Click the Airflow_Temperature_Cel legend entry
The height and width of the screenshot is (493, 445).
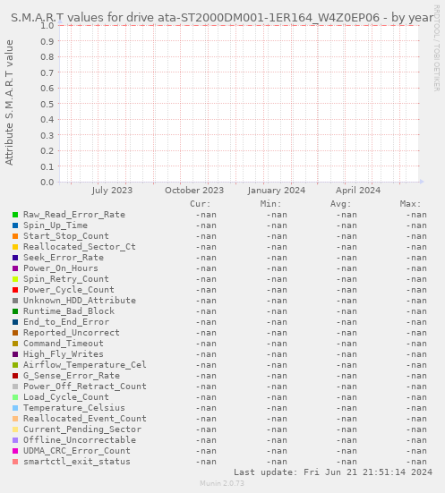tap(85, 365)
